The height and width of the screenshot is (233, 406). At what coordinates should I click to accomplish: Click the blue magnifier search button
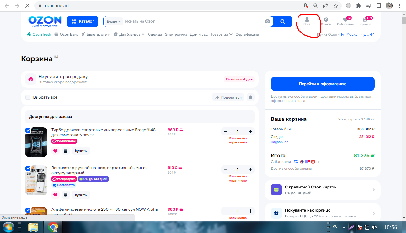(x=283, y=21)
